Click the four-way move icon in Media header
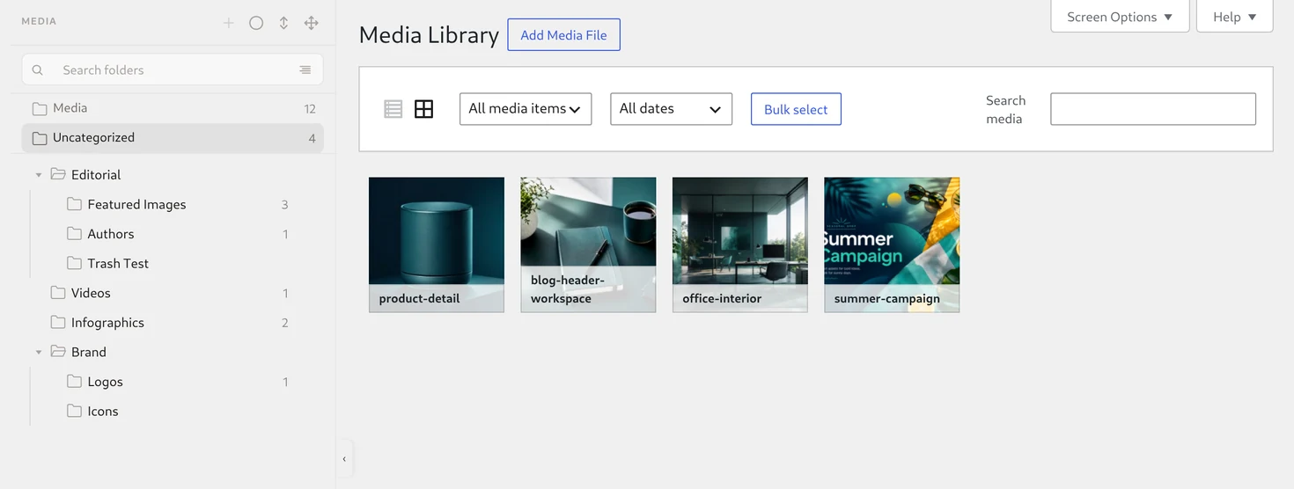Viewport: 1294px width, 489px height. [x=311, y=23]
